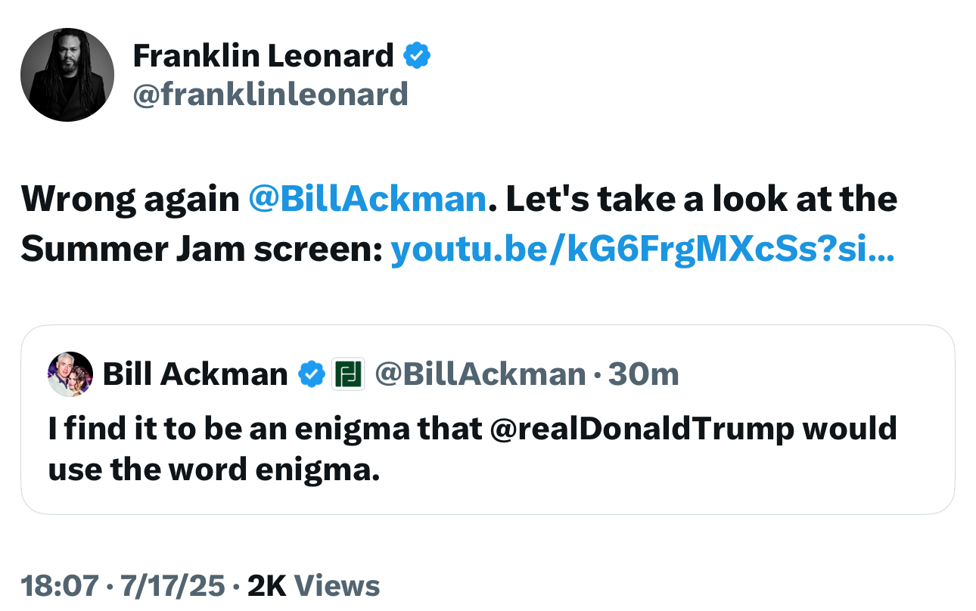Open Bill Ackman's small avatar photo
Image resolution: width=976 pixels, height=611 pixels.
70,374
